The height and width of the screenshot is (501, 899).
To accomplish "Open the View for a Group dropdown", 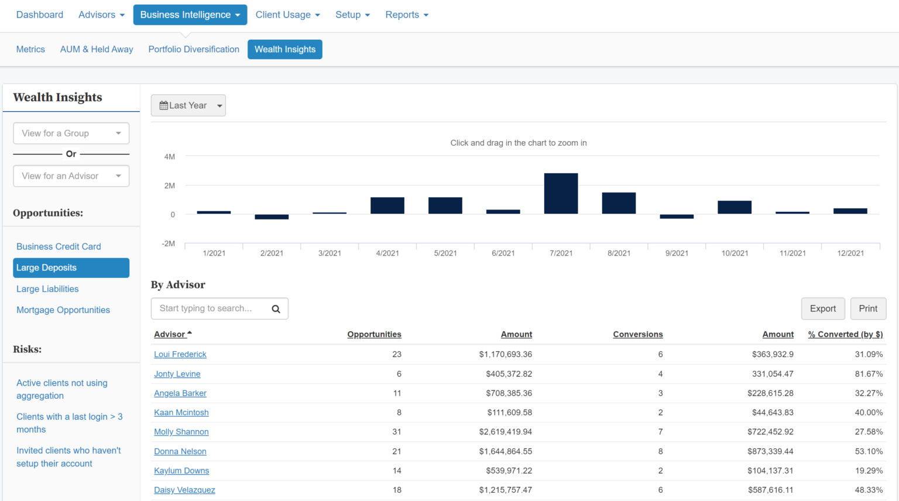I will click(71, 133).
